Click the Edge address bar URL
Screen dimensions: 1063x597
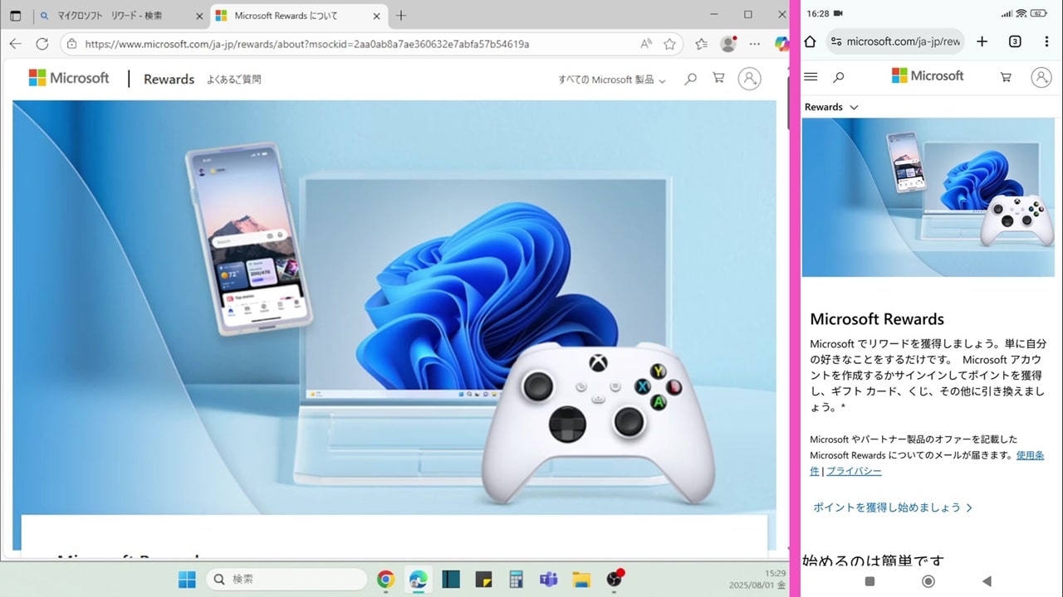[x=307, y=44]
